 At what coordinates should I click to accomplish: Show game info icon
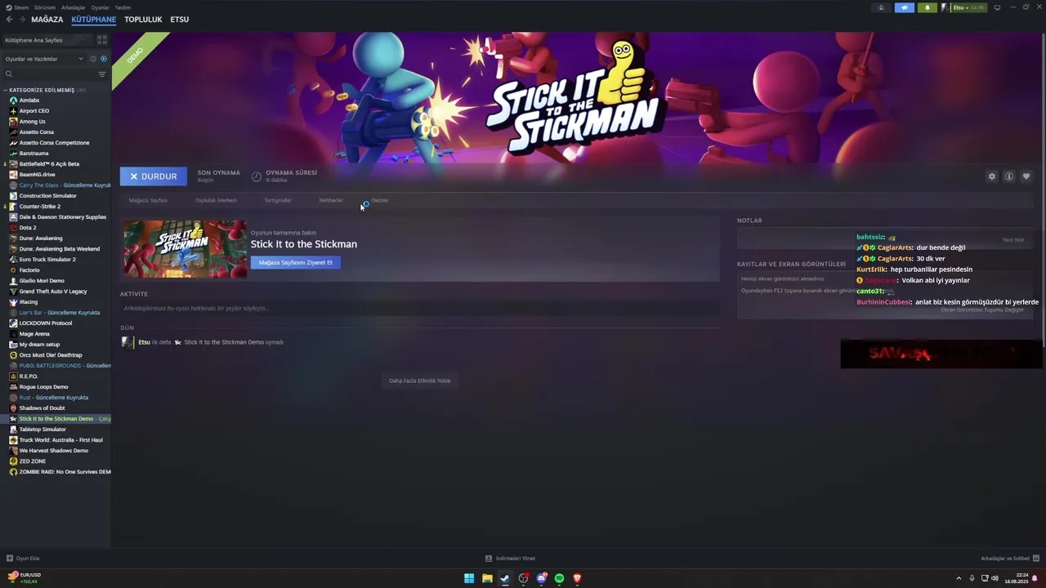[x=1009, y=176]
